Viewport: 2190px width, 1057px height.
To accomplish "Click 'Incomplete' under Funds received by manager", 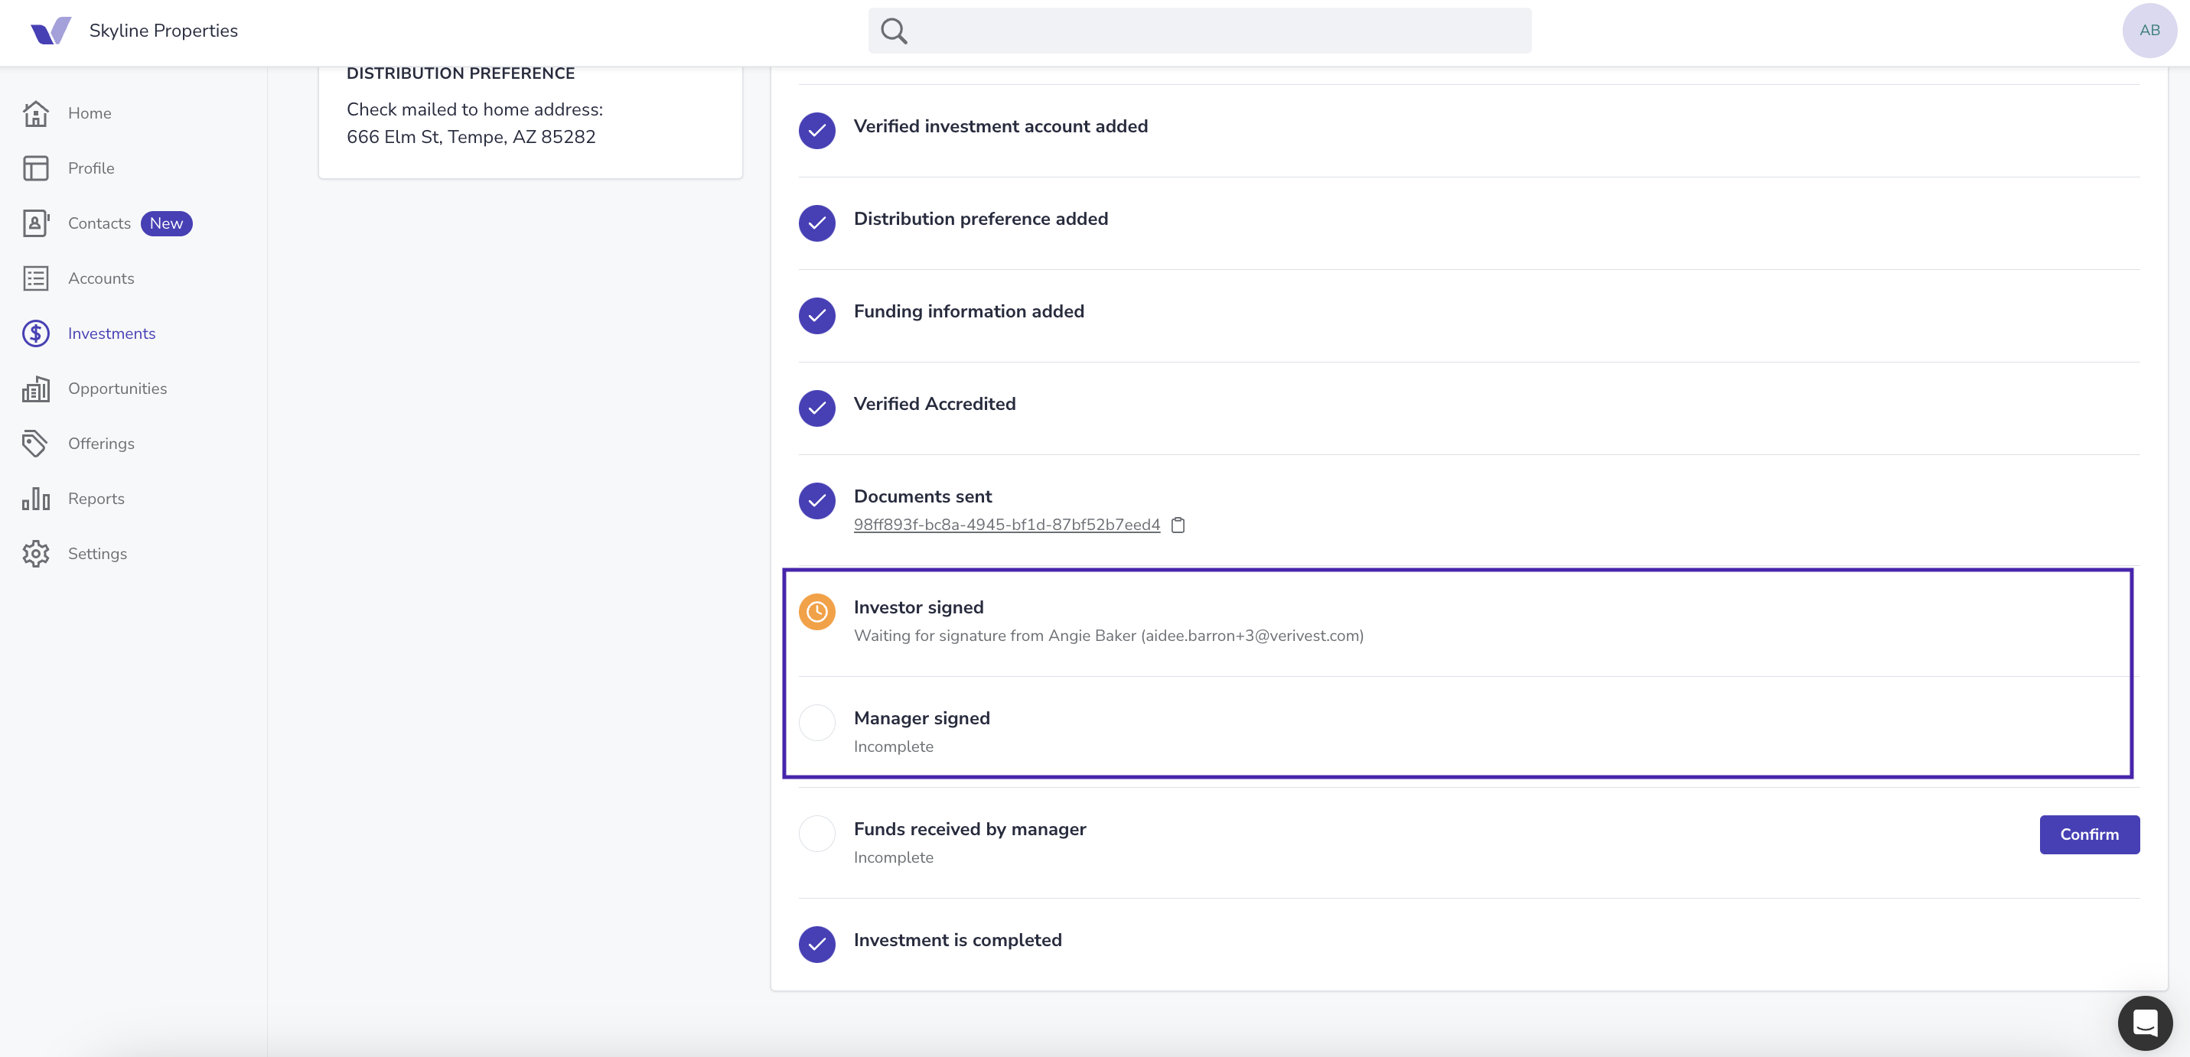I will (894, 857).
